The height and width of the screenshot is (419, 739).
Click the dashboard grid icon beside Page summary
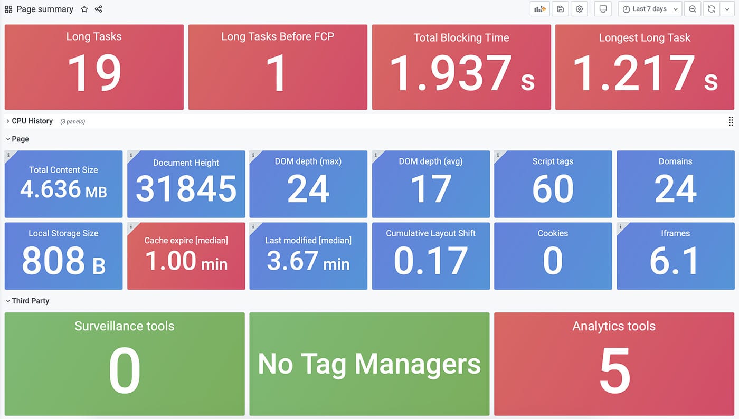[x=8, y=9]
